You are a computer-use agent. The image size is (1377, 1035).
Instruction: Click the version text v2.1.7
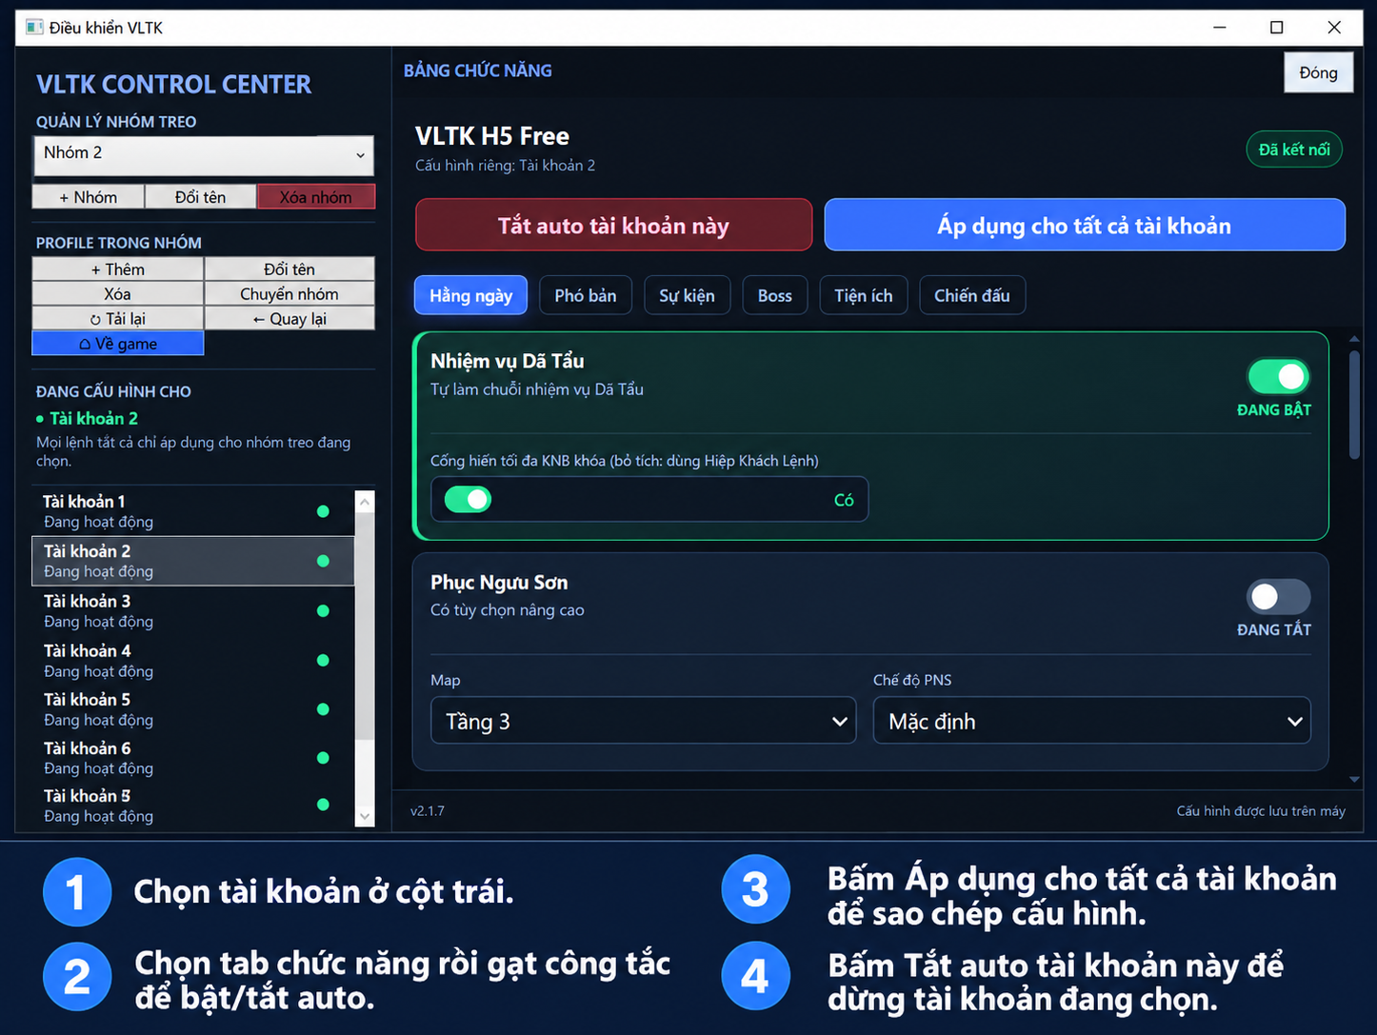(x=428, y=811)
